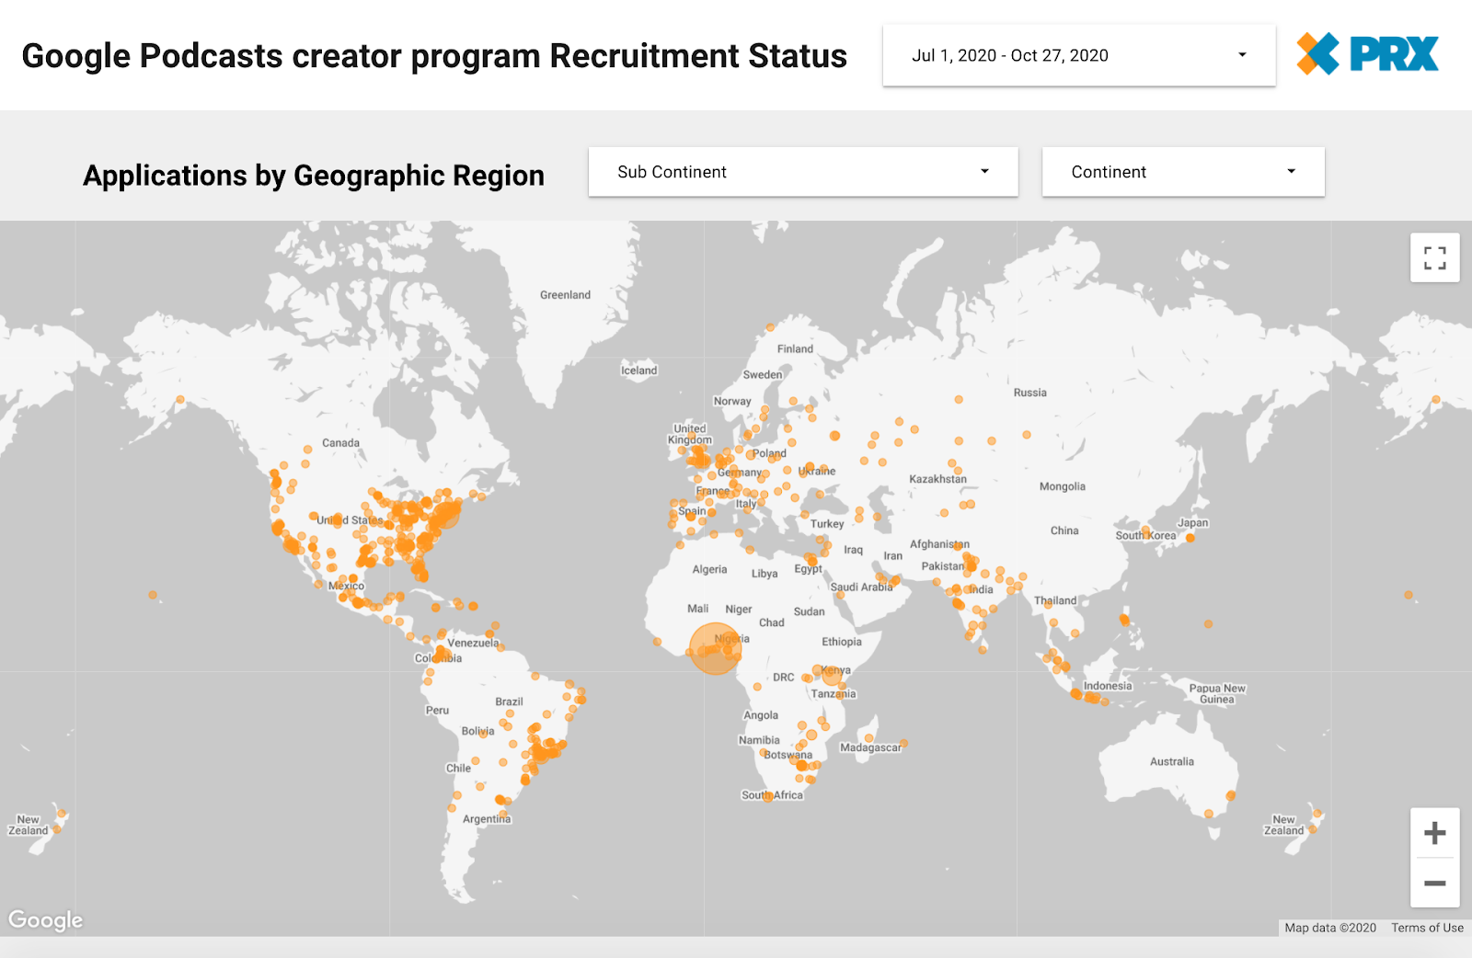
Task: Click the Argentina map label
Action: pos(487,819)
